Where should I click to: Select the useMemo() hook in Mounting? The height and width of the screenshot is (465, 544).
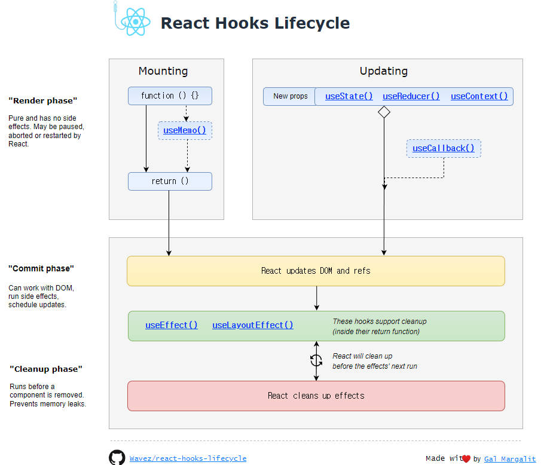(184, 130)
